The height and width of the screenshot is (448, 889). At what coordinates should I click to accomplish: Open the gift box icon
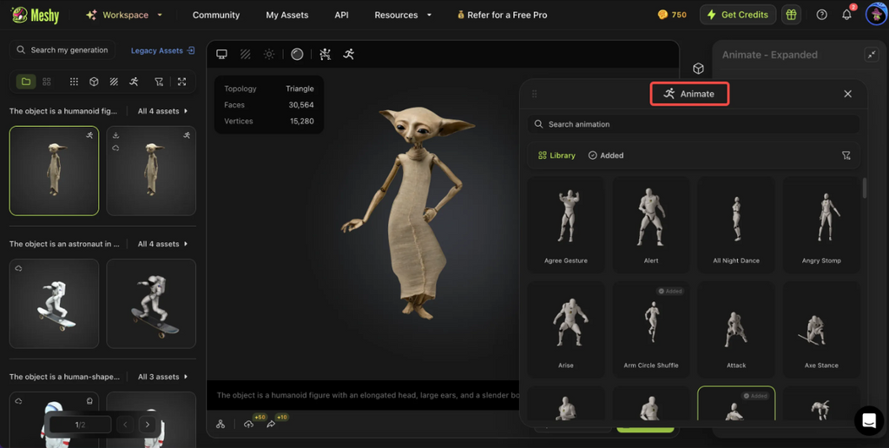coord(791,15)
